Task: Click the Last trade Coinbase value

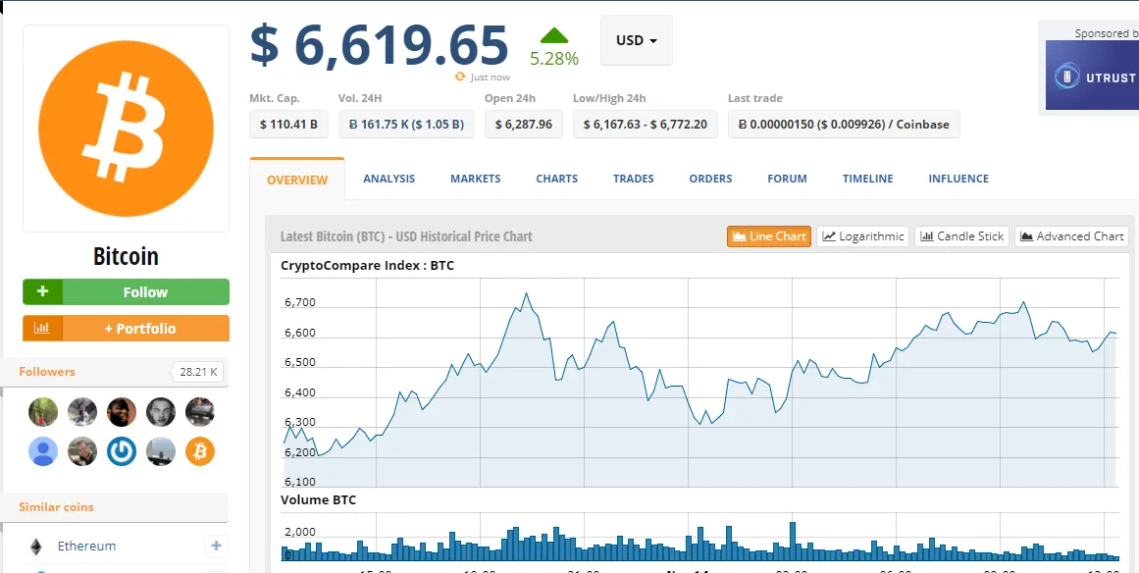Action: pyautogui.click(x=844, y=125)
